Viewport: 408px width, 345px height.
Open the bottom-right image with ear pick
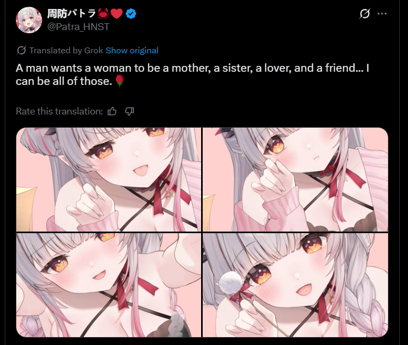click(295, 285)
